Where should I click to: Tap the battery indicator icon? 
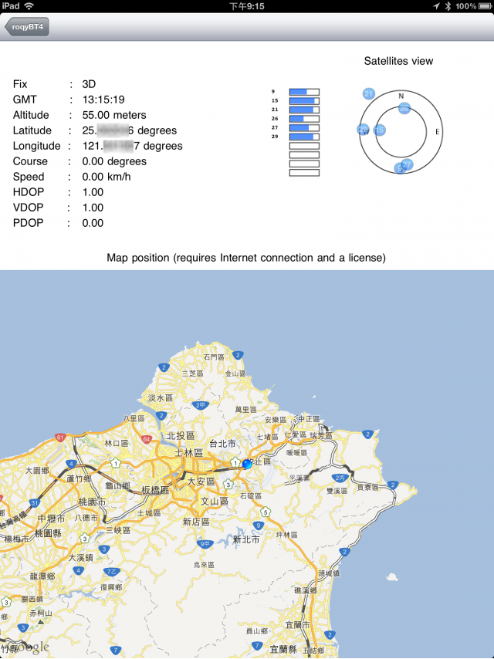486,6
